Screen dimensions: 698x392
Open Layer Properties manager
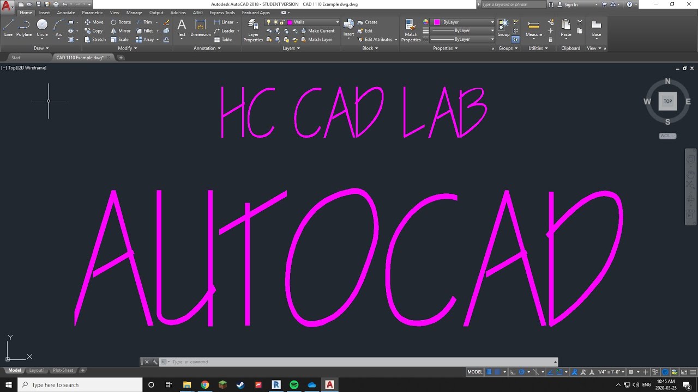(253, 30)
